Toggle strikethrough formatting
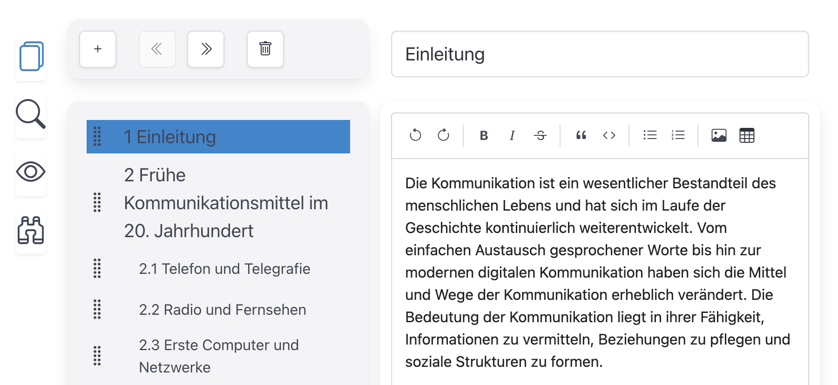838x385 pixels. [x=540, y=135]
